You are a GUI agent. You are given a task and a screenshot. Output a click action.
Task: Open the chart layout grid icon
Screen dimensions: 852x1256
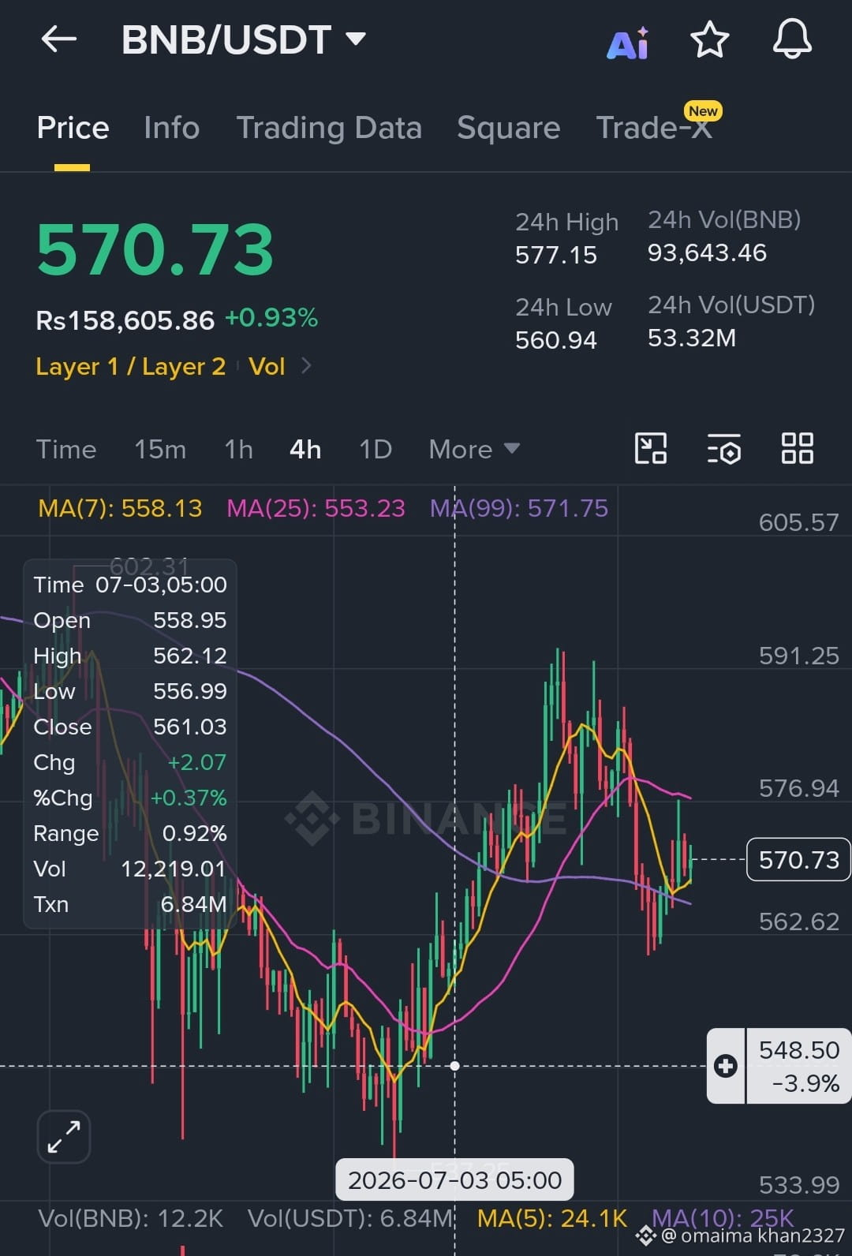pos(797,448)
